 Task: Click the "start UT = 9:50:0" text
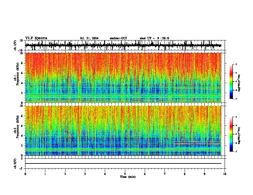pos(154,38)
